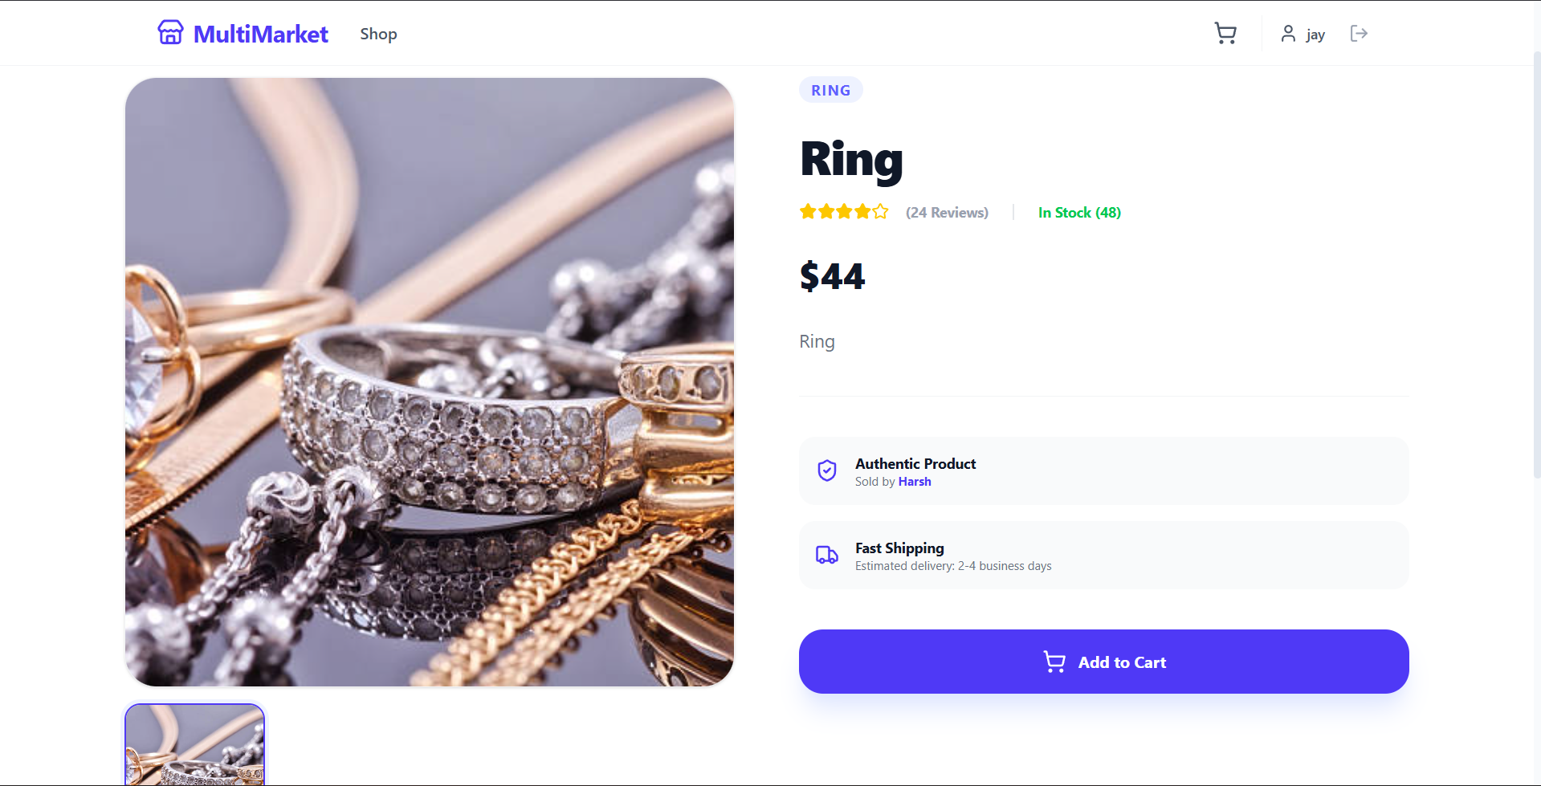
Task: Click the RING category badge
Action: 830,90
